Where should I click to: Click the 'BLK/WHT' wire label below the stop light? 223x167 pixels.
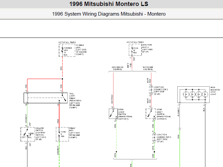point(178,112)
